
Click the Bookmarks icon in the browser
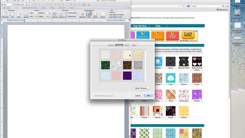click(x=218, y=10)
